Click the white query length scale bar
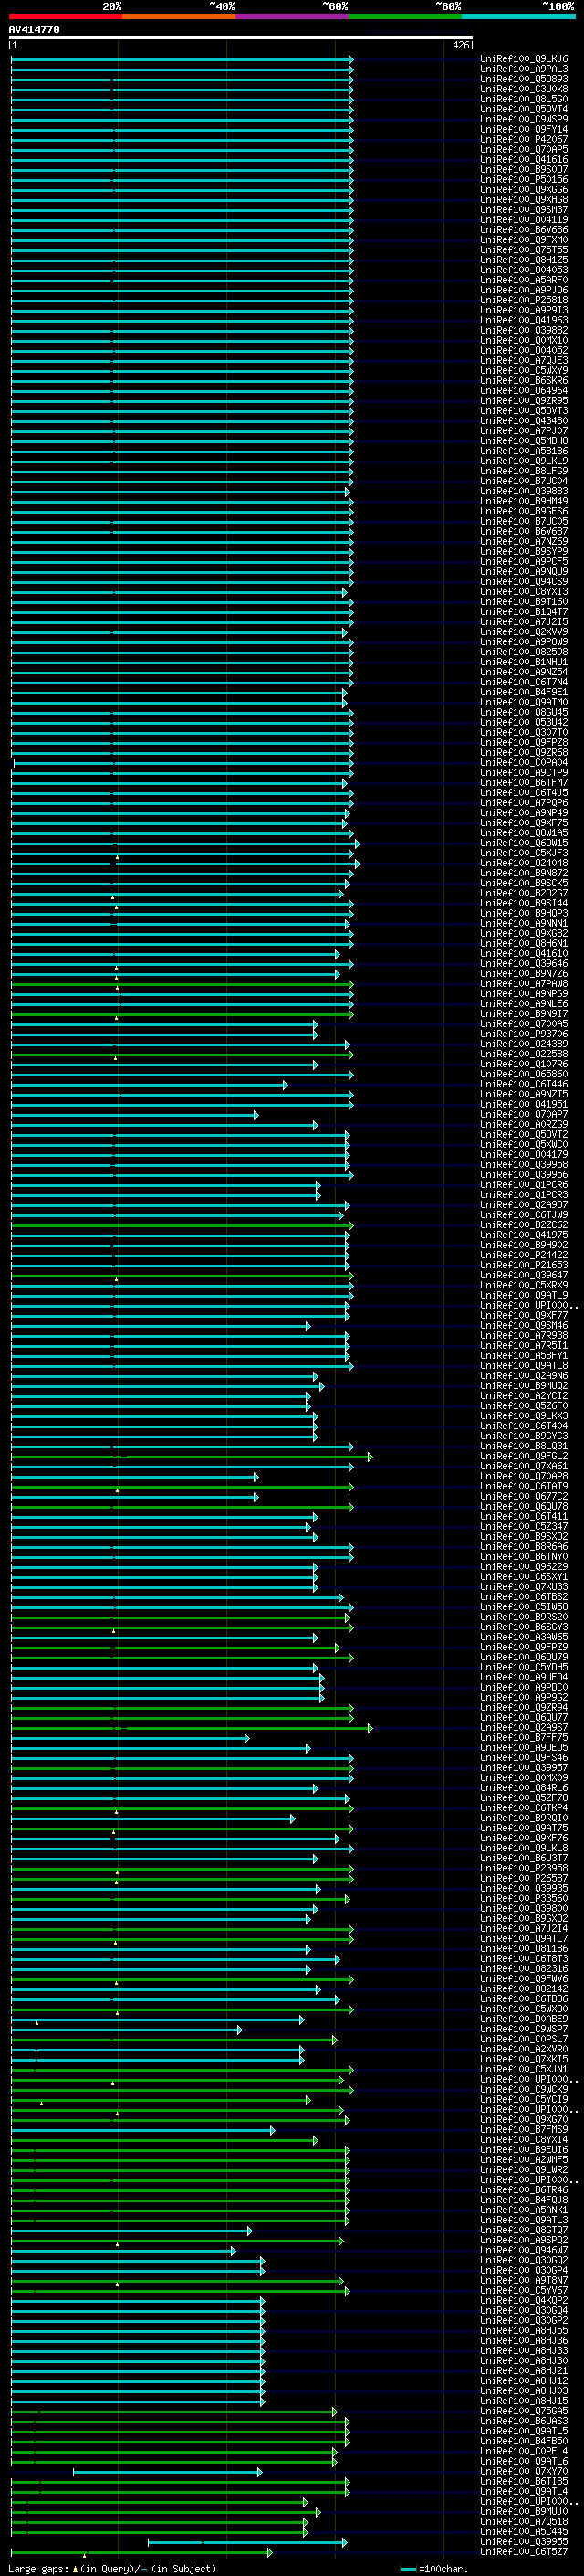 pyautogui.click(x=241, y=38)
